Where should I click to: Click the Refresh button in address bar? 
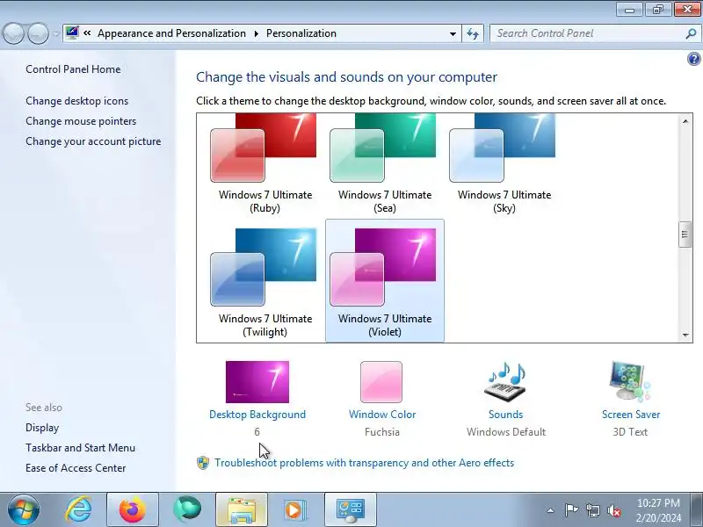(473, 33)
